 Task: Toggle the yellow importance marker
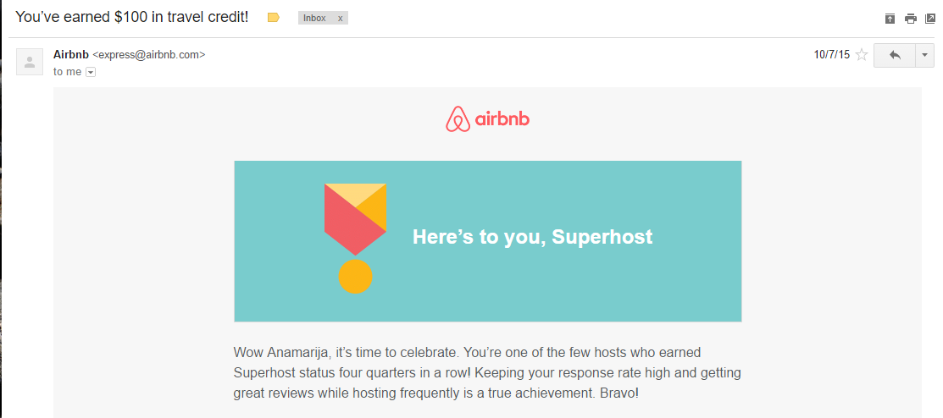click(273, 18)
